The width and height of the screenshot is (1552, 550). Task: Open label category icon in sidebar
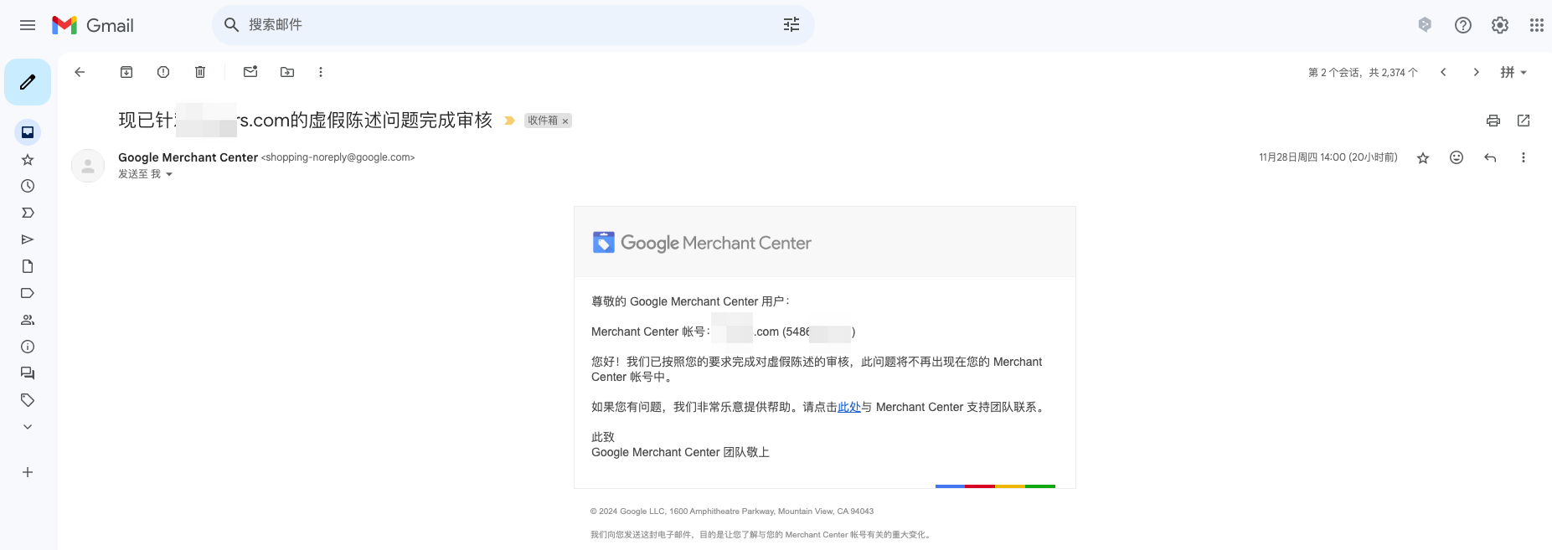[28, 293]
